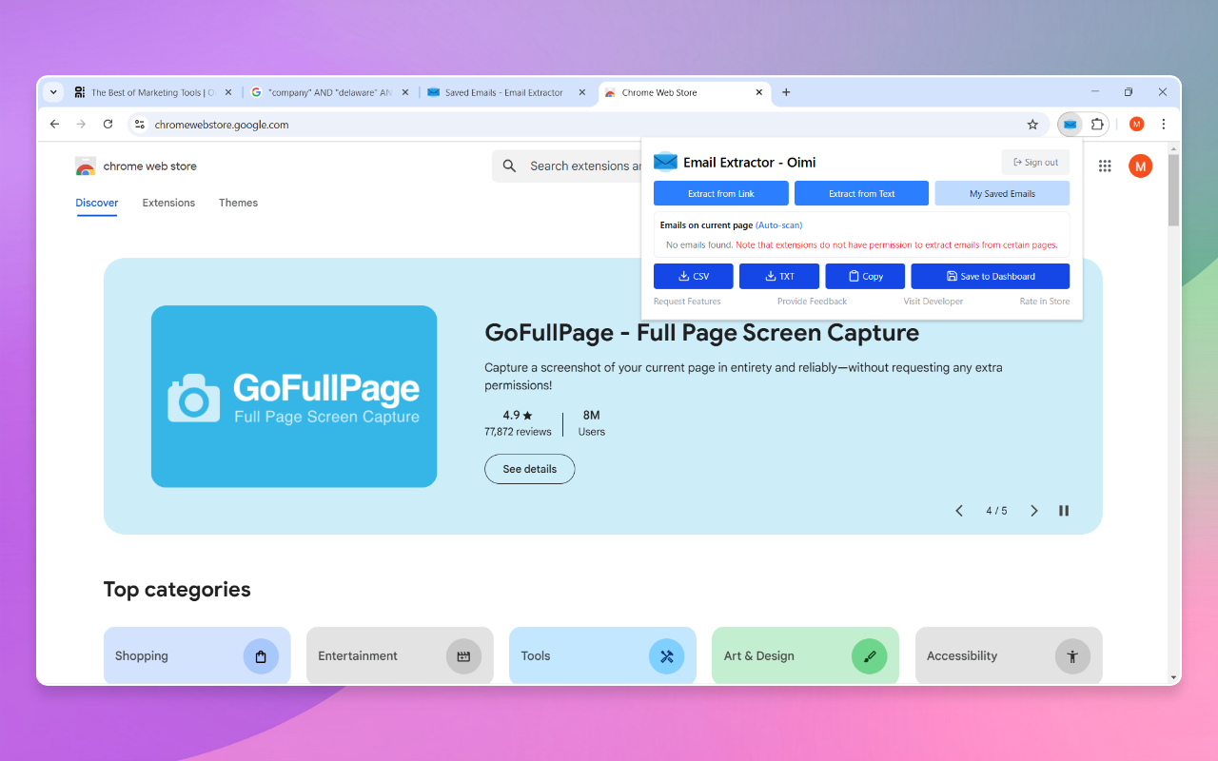This screenshot has width=1218, height=761.
Task: Click the address bar URL
Action: 222,125
